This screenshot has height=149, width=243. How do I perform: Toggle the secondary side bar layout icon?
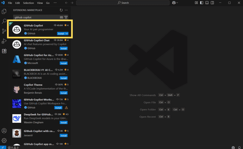point(212,3)
